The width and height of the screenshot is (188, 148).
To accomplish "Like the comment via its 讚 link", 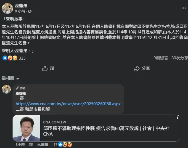I will pos(31,144).
